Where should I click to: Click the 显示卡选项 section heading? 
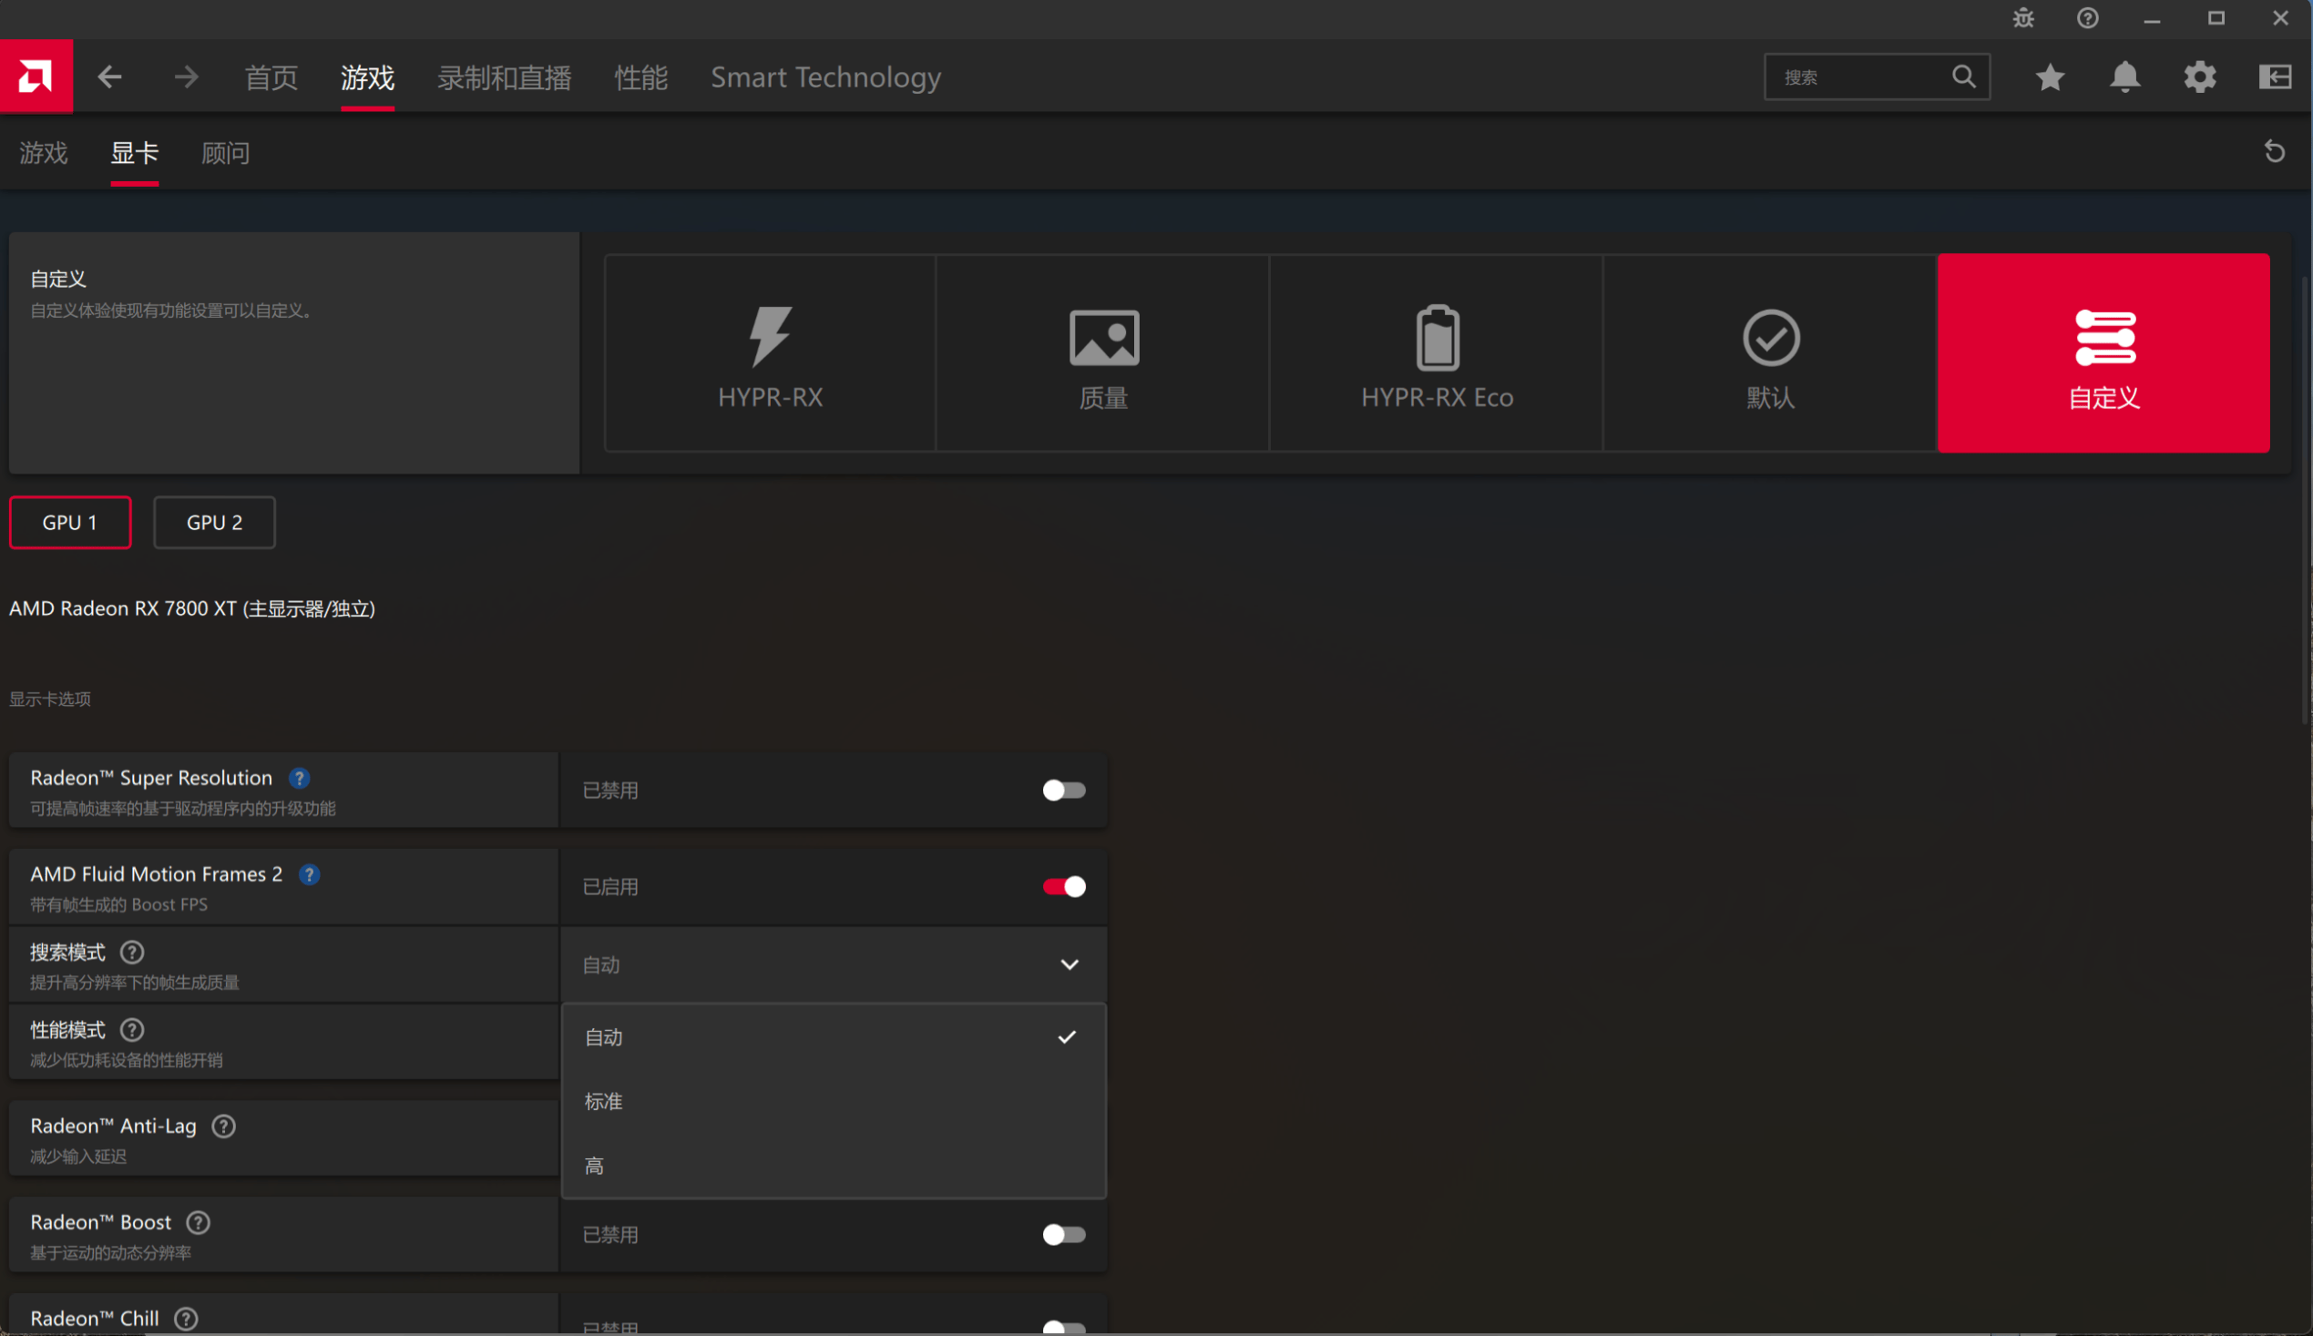coord(50,699)
